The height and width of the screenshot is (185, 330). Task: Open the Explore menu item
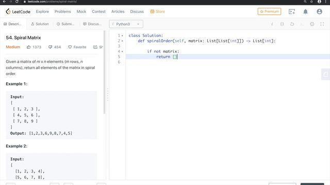(x=42, y=11)
